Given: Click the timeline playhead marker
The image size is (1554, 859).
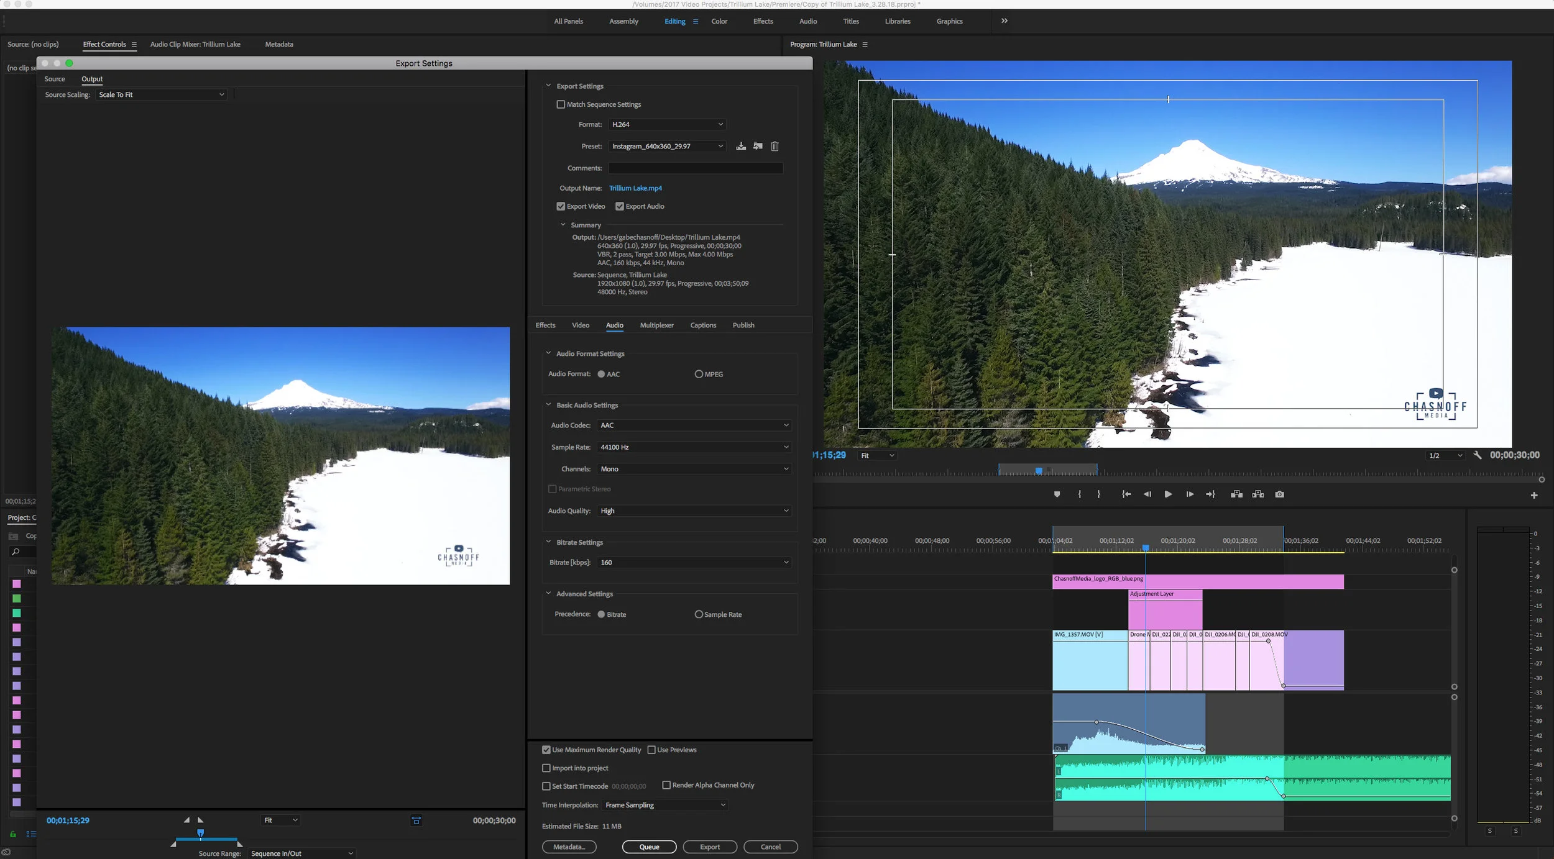Looking at the screenshot, I should click(1146, 548).
